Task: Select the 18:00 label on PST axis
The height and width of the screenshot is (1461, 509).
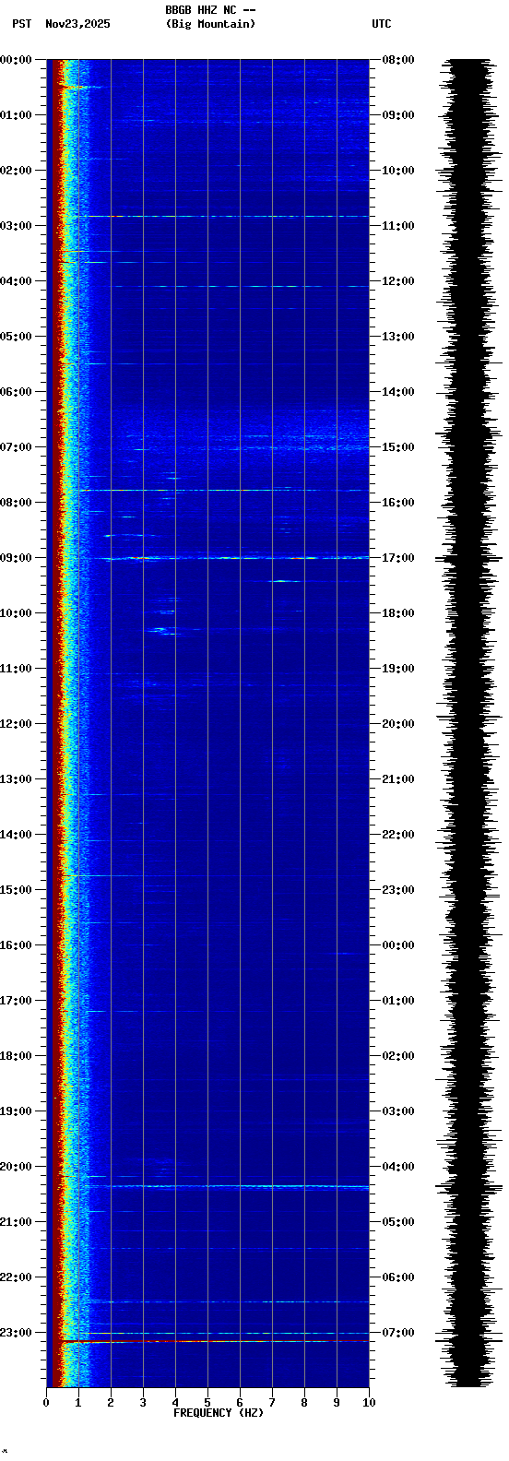Action: click(x=16, y=1056)
